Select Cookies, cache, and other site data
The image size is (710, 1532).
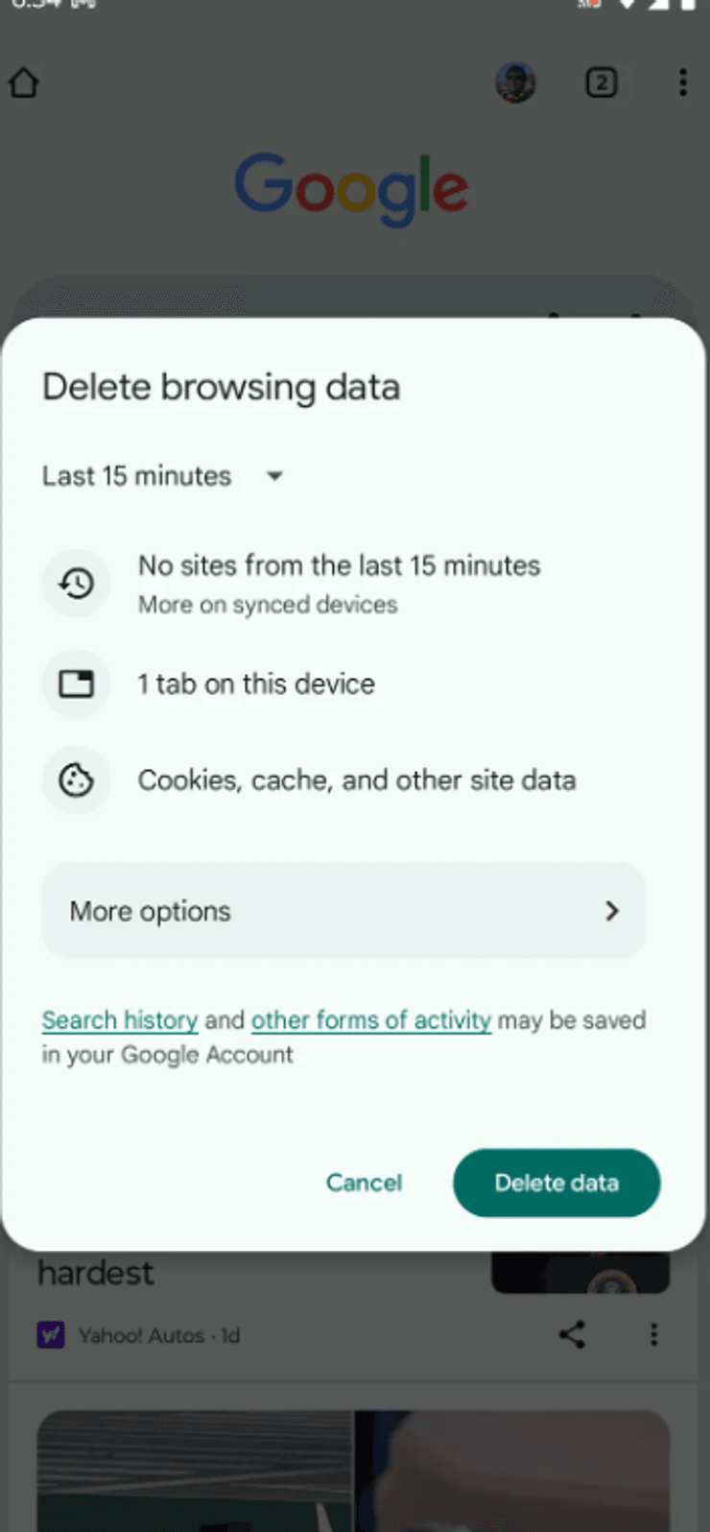click(x=358, y=779)
